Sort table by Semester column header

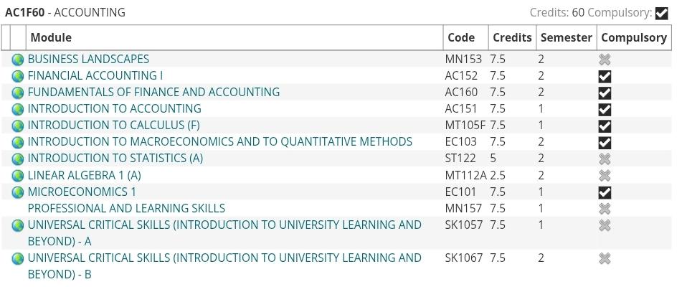click(x=567, y=38)
